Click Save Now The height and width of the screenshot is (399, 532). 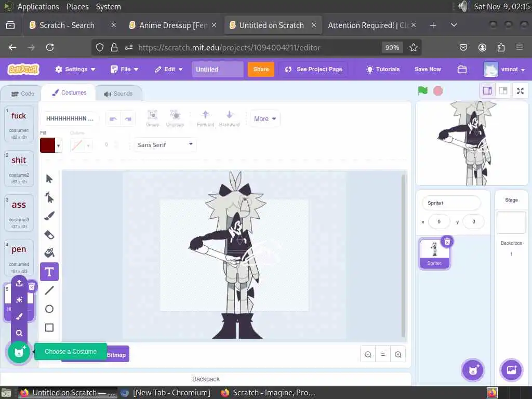pyautogui.click(x=428, y=69)
